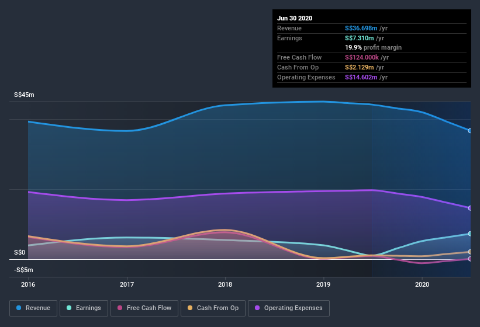Toggle the Free Cash Flow legend button
480x327 pixels.
point(144,308)
